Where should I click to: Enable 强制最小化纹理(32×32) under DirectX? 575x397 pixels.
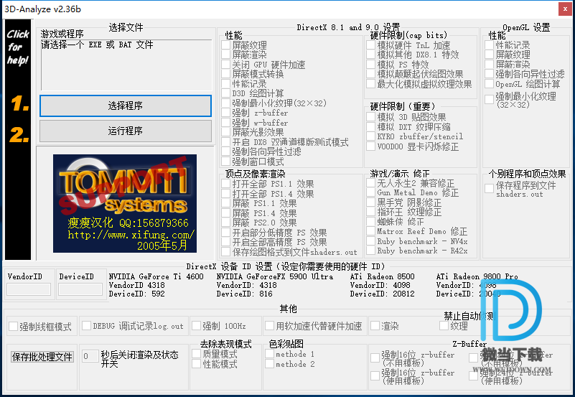coord(226,103)
